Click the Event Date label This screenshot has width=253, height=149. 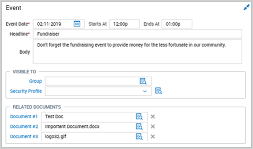pos(18,24)
